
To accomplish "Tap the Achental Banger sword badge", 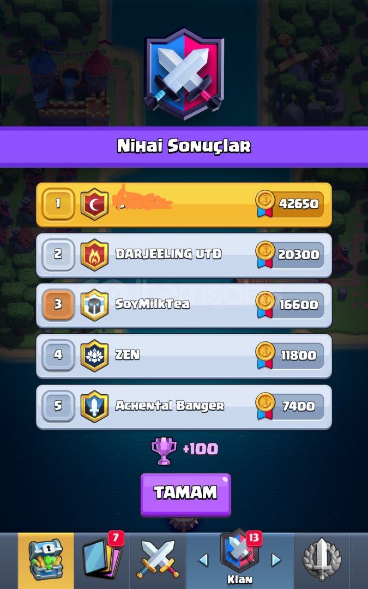I will (x=95, y=406).
